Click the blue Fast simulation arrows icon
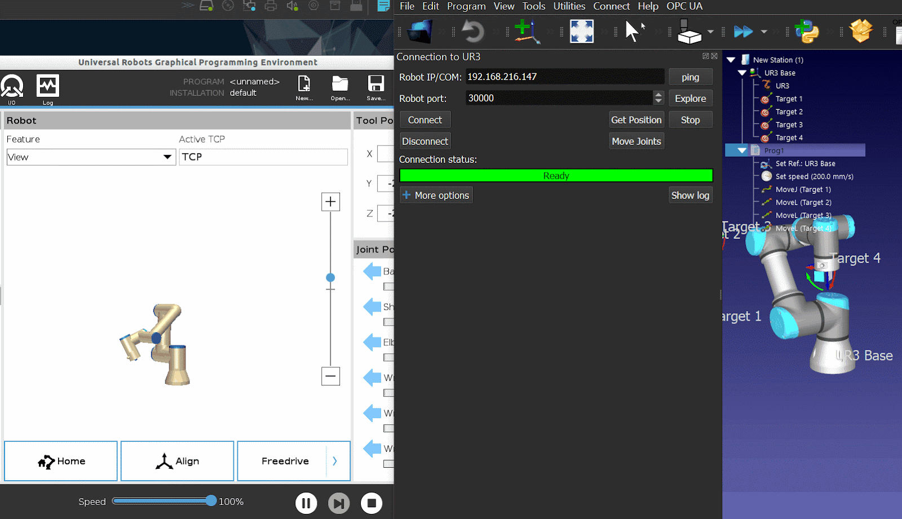This screenshot has width=902, height=519. 743,32
